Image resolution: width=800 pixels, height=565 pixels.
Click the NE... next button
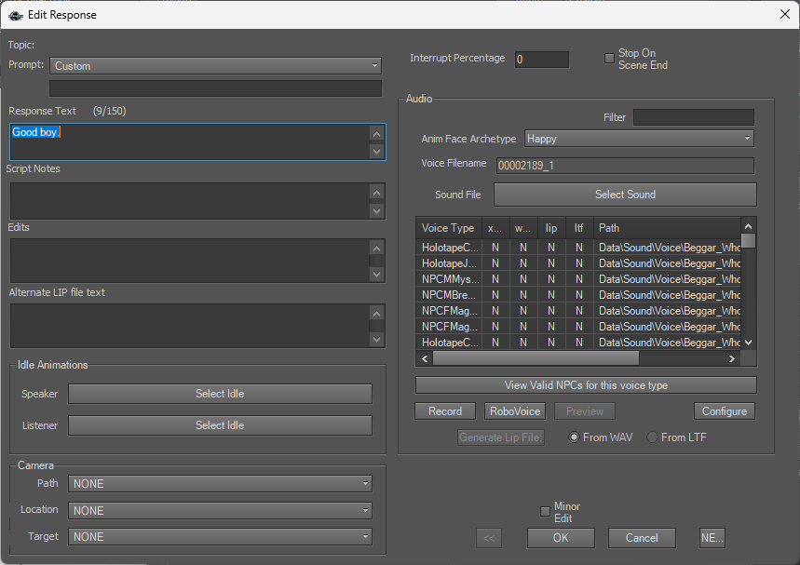(712, 538)
